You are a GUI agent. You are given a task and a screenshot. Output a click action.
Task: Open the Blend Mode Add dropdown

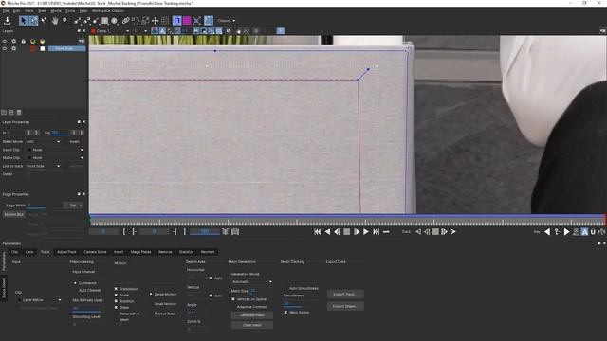click(x=43, y=141)
